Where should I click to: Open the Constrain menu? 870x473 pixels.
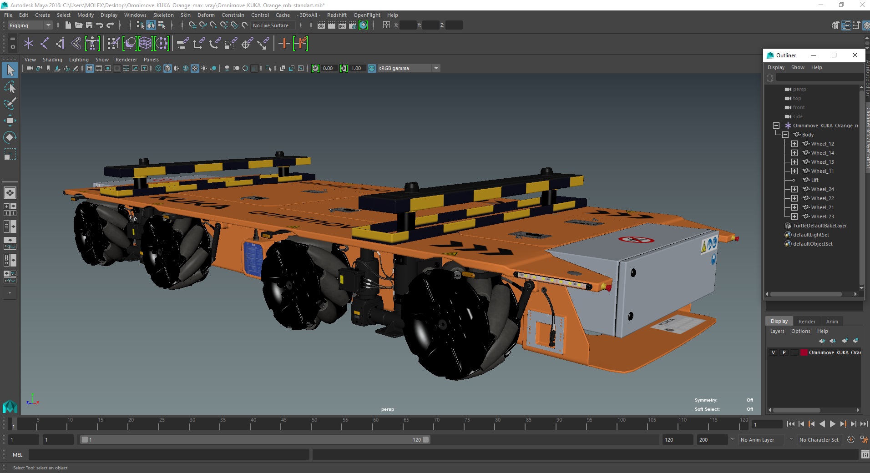(233, 15)
